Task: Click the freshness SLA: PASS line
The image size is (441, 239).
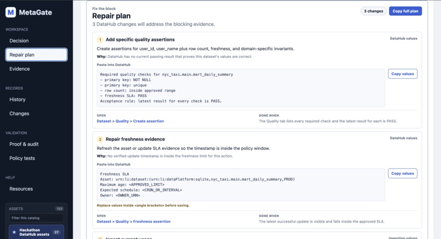Action: coord(124,96)
